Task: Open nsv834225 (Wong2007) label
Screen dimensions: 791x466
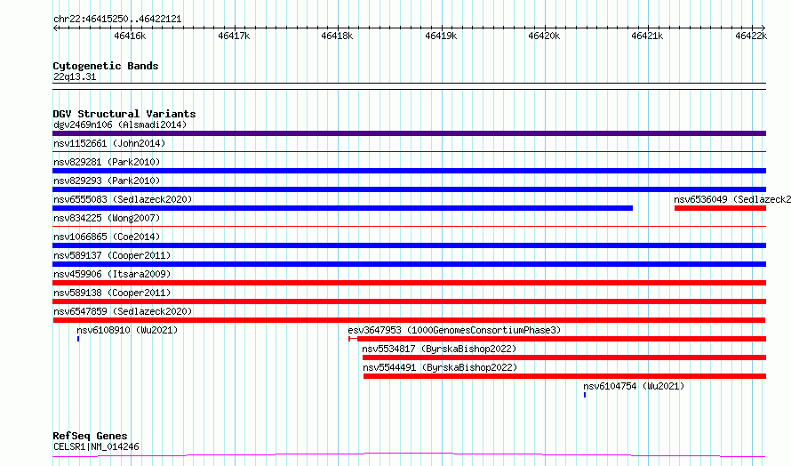Action: tap(107, 218)
